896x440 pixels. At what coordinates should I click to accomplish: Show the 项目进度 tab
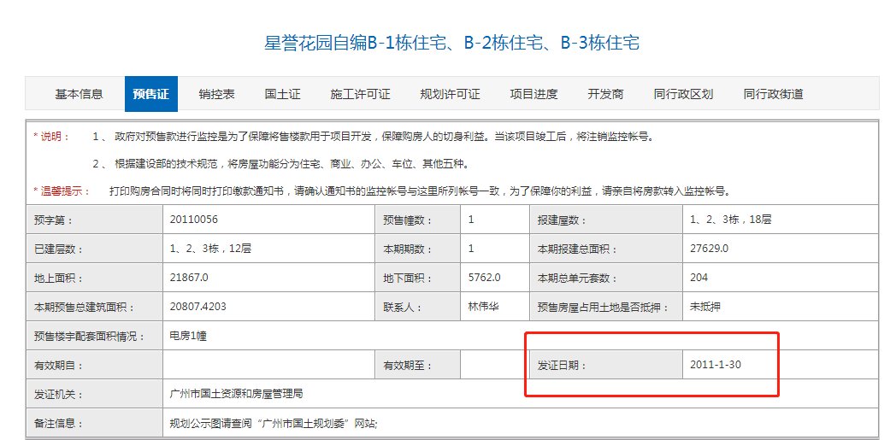click(533, 94)
